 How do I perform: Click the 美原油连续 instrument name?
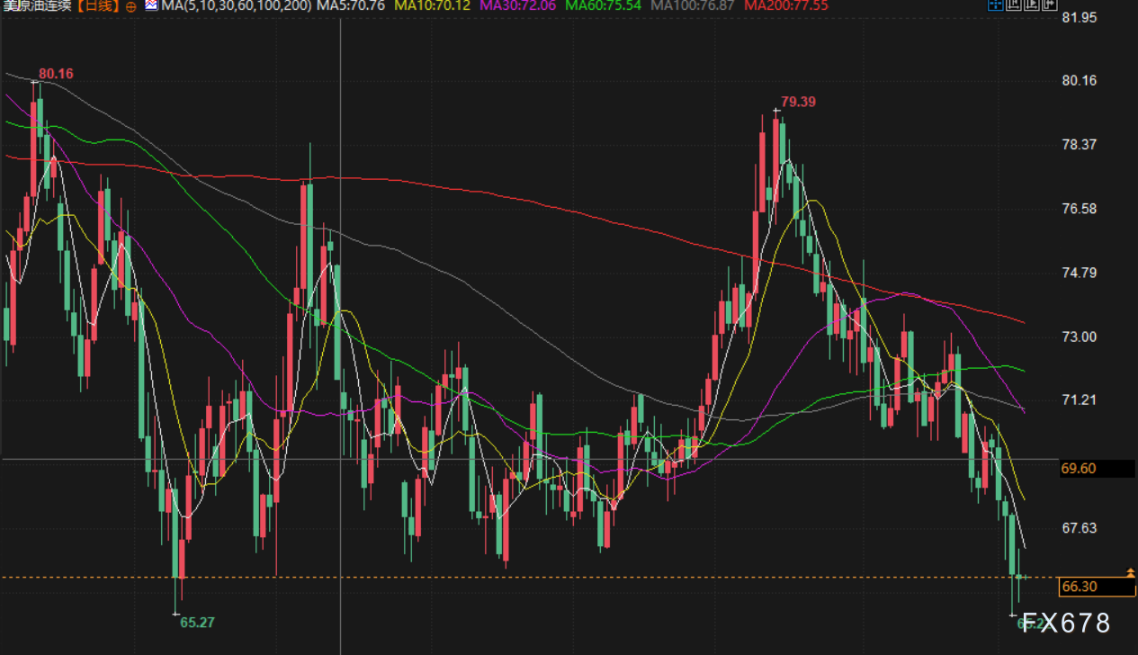[x=36, y=7]
